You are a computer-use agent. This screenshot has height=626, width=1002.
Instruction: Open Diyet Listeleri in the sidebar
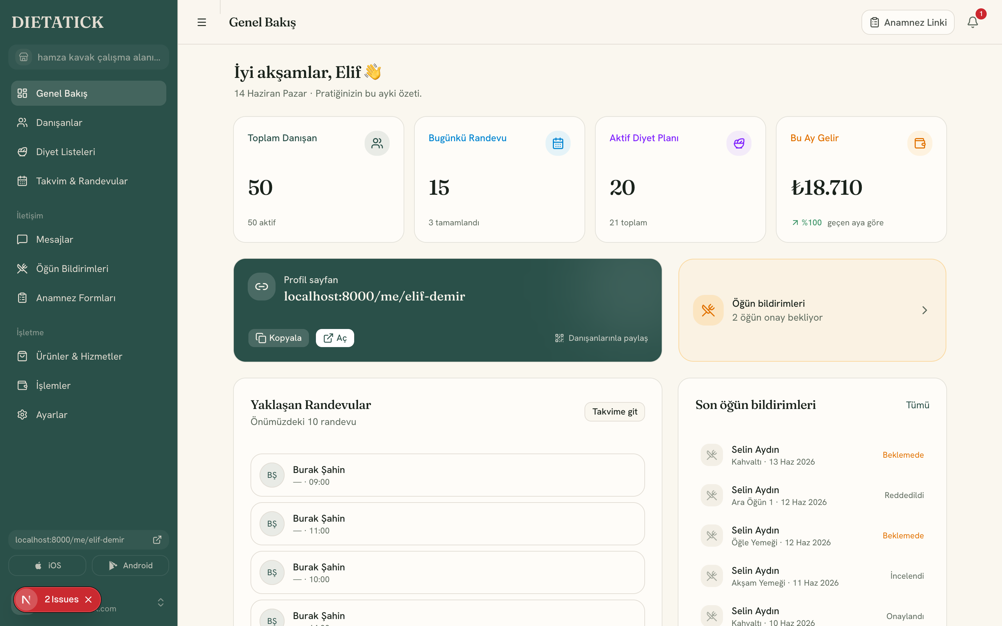click(89, 152)
